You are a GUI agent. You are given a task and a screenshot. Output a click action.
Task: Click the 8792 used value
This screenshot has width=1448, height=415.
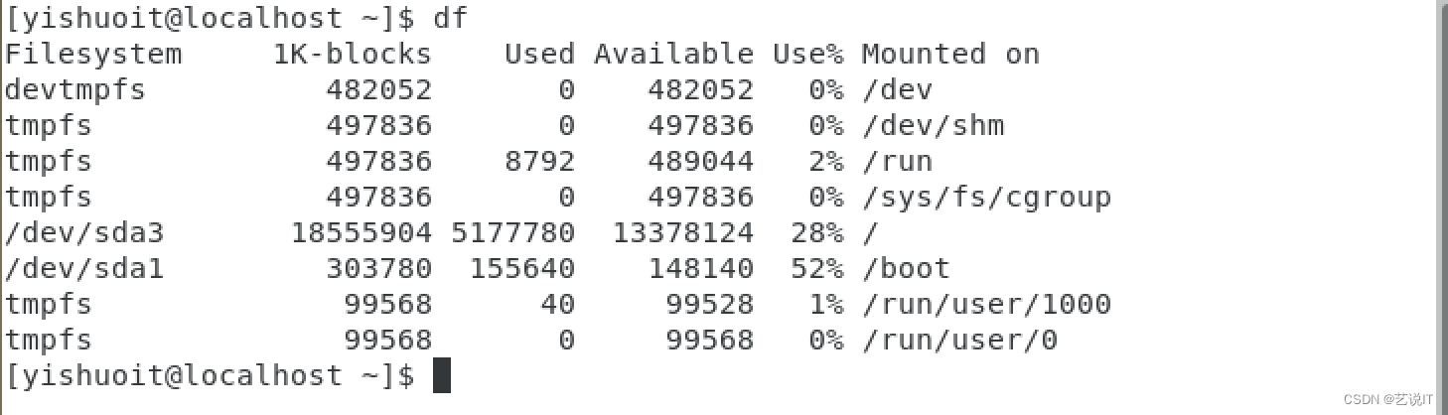[539, 161]
